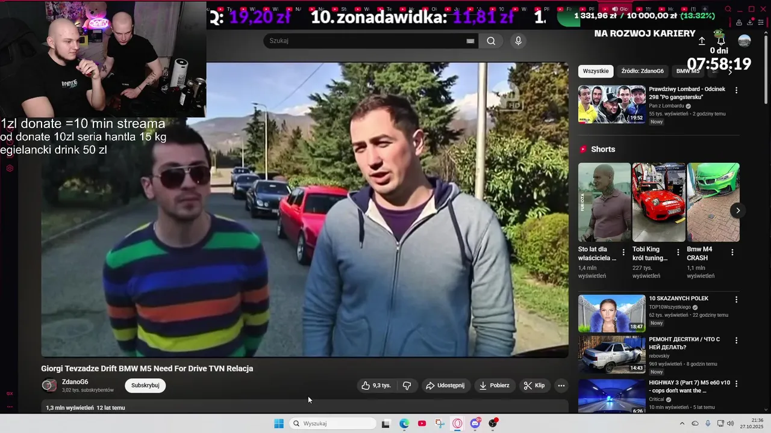Select the Wszystkie filter chip
The width and height of the screenshot is (771, 433).
click(x=596, y=71)
